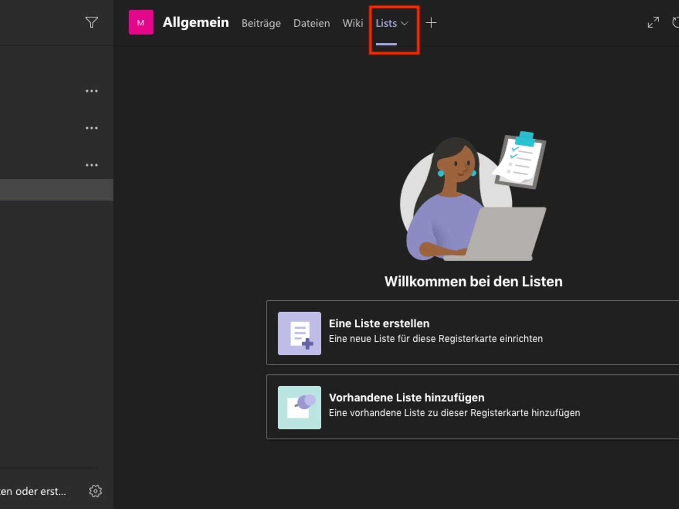Switch to the Dateien tab
Screen dimensions: 679x509
(x=311, y=23)
